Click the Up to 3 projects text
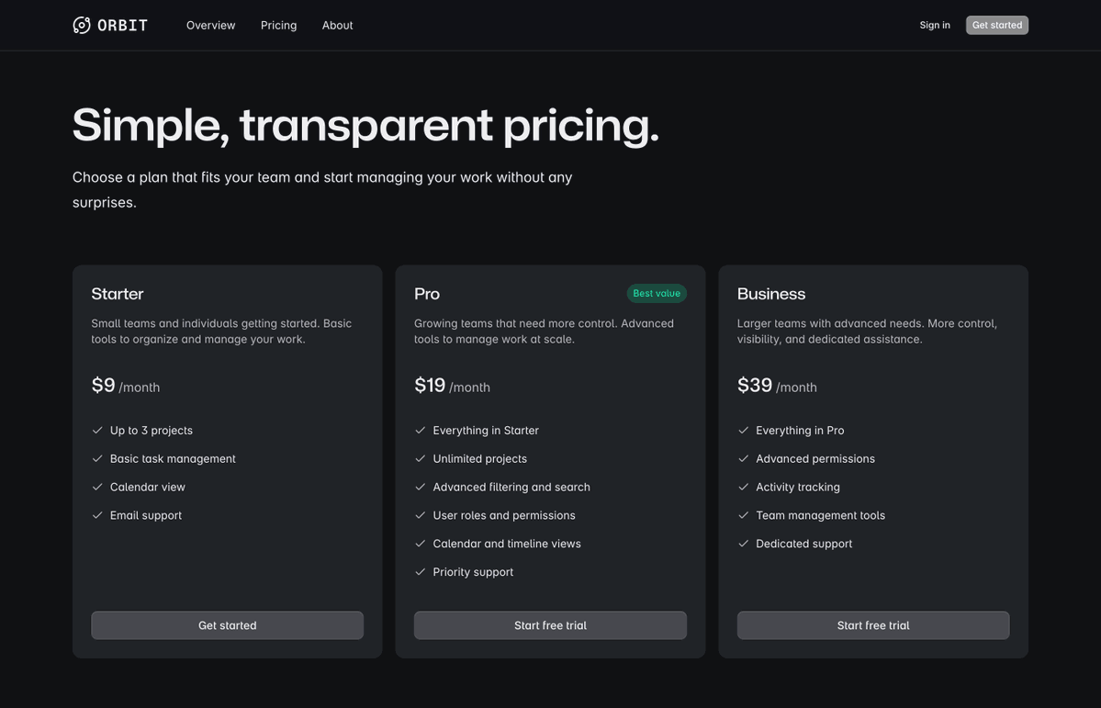Screen dimensions: 1101x708 [152, 430]
